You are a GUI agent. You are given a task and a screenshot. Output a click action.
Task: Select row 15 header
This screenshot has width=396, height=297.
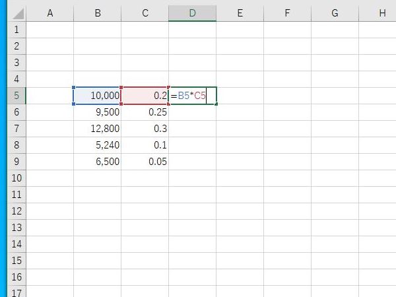point(16,261)
